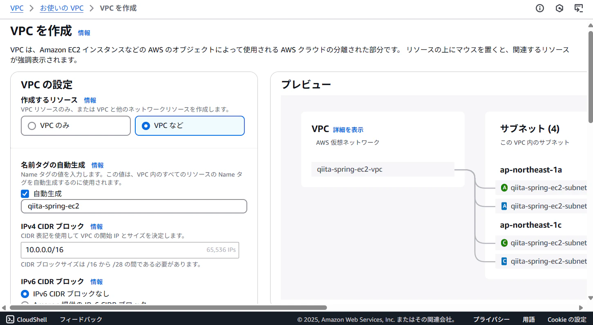The height and width of the screenshot is (325, 593).
Task: Click blue C subnet icon under ap-northeast-1c
Action: click(x=504, y=261)
